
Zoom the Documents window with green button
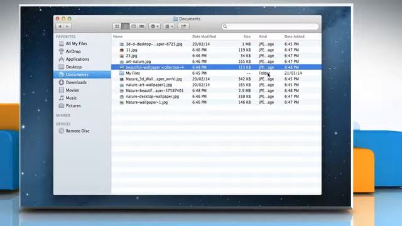70,18
